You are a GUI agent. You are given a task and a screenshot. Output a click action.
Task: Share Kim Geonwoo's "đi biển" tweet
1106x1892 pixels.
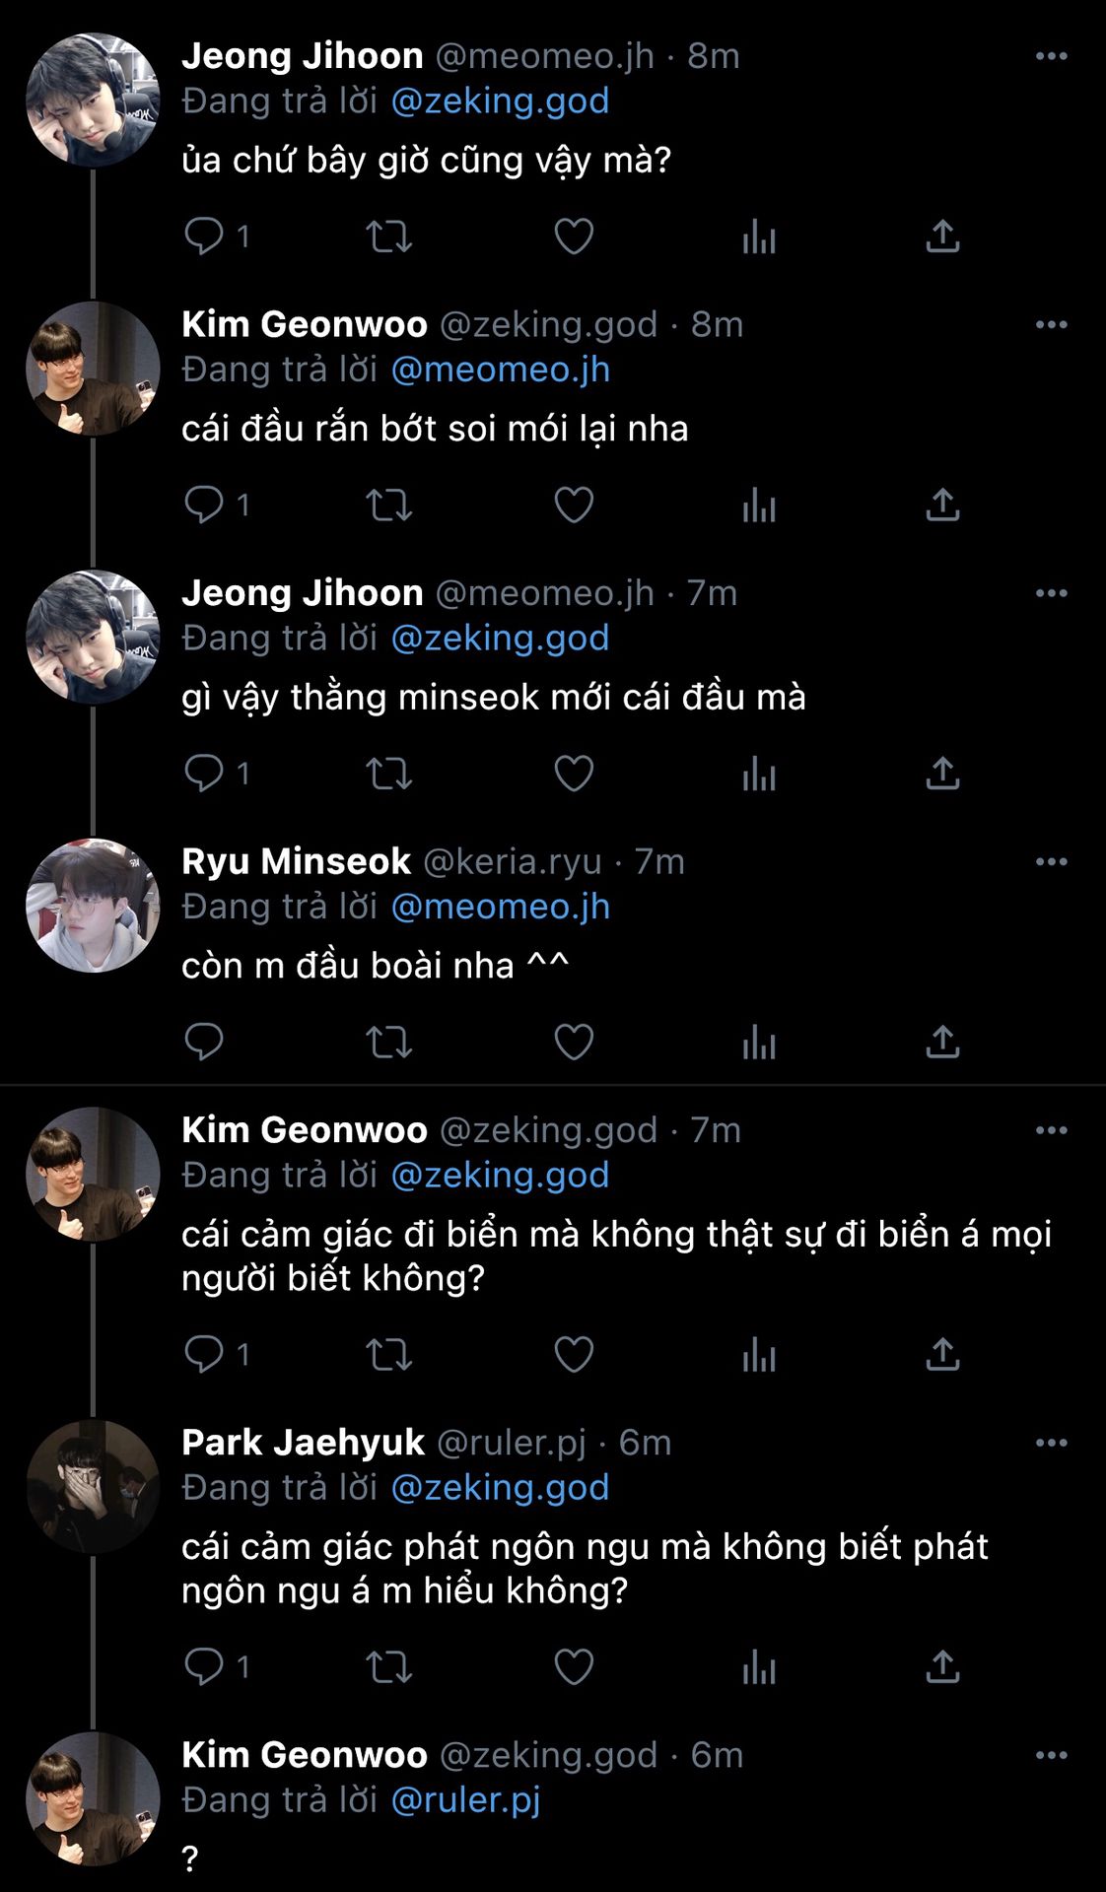click(x=942, y=1355)
